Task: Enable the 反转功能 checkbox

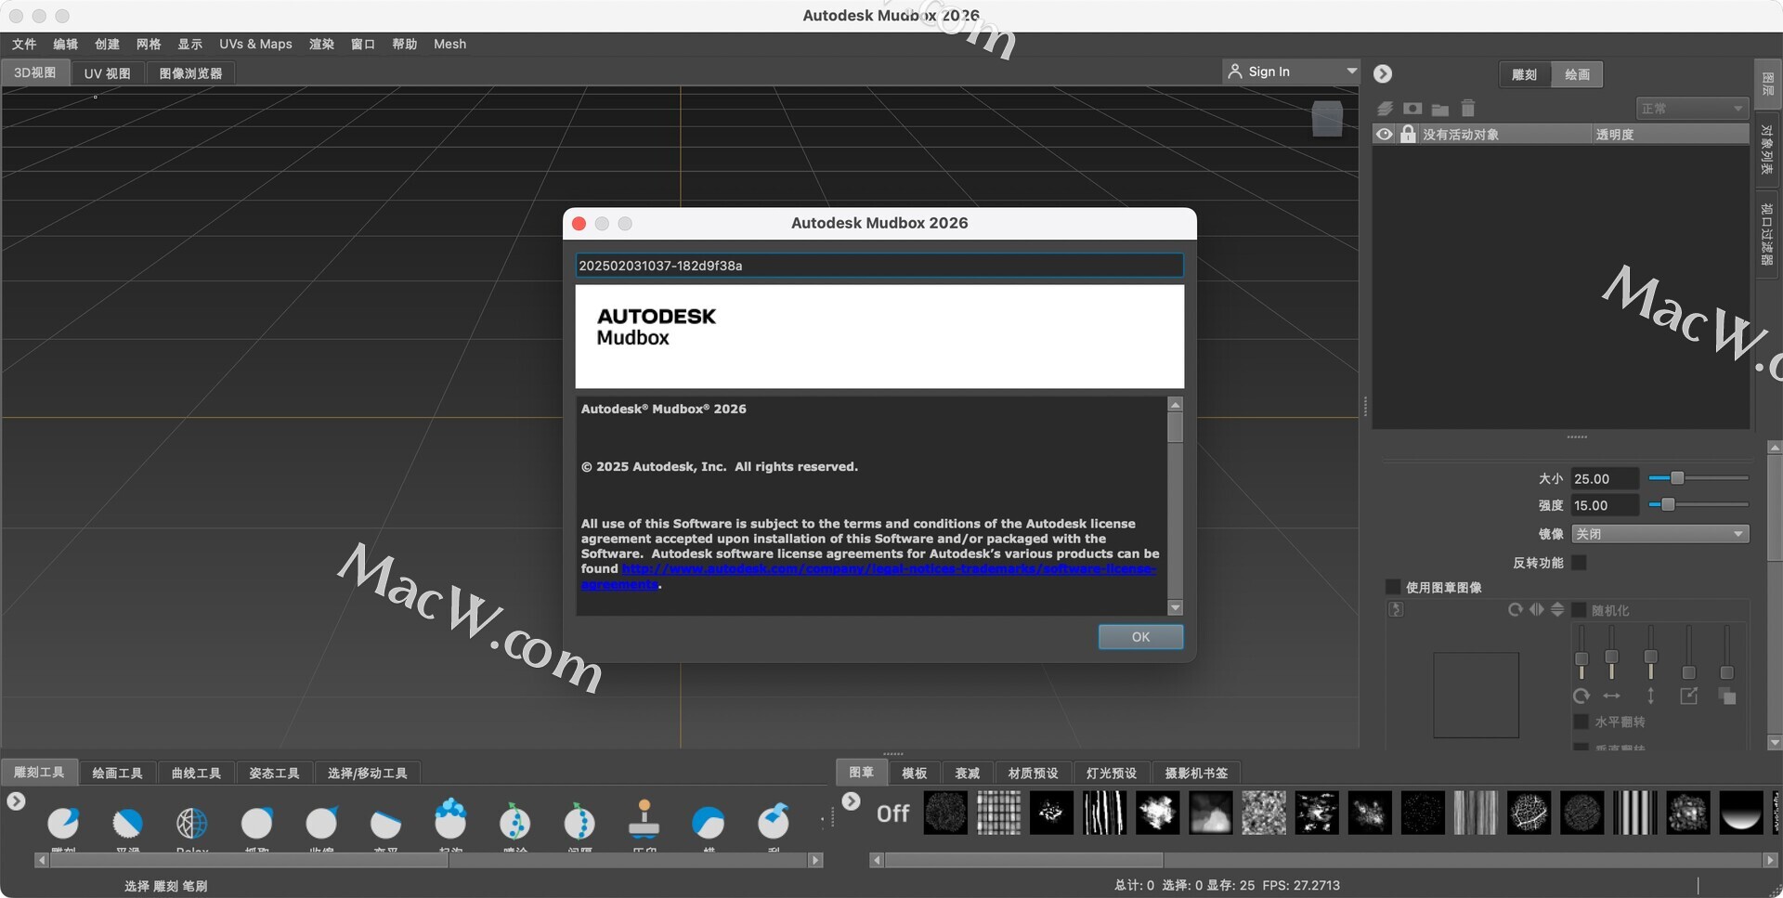Action: coord(1579,563)
